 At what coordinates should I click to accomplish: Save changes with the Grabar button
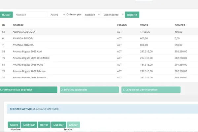click(x=73, y=125)
